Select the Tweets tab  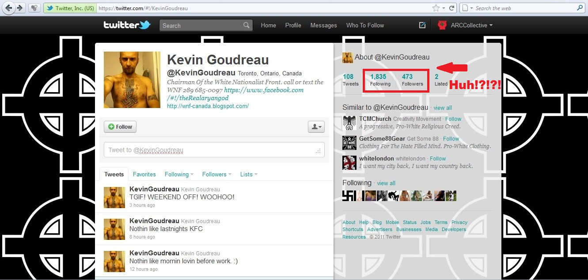(114, 174)
